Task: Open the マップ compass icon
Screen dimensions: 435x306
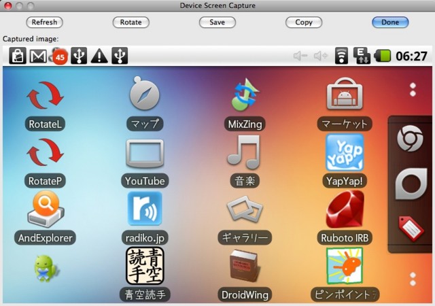Action: coord(145,93)
